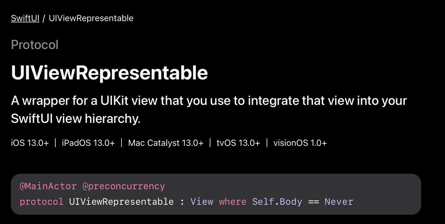This screenshot has height=224, width=445.
Task: Click the @MainActor attribute in the declaration
Action: click(x=48, y=186)
